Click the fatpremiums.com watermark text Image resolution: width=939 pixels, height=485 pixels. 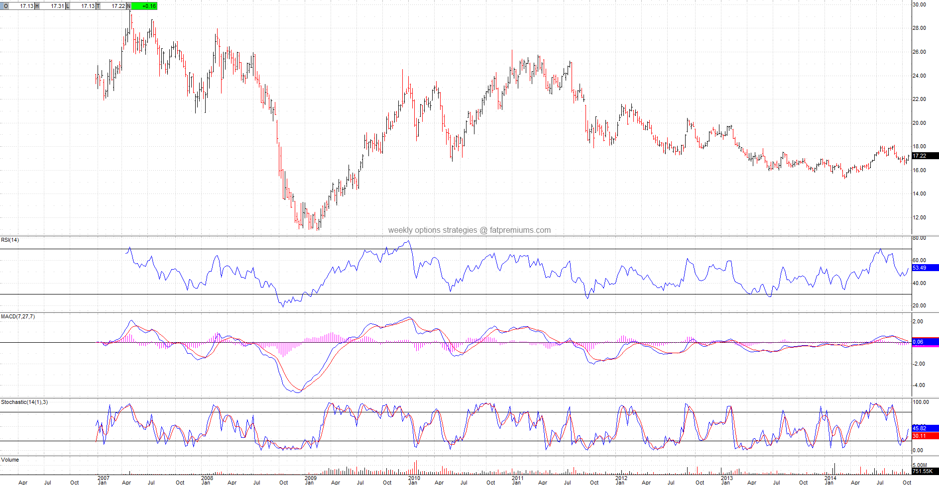coord(469,230)
